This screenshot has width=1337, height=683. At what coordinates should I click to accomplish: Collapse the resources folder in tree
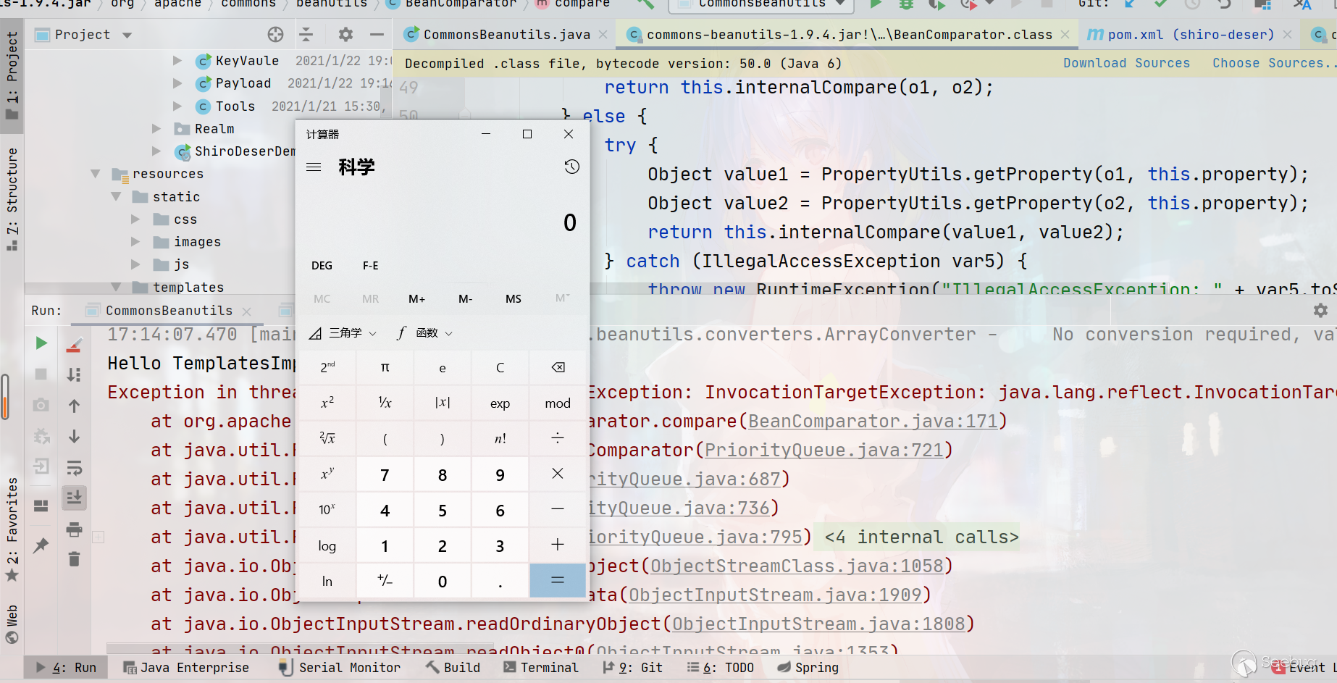tap(96, 174)
